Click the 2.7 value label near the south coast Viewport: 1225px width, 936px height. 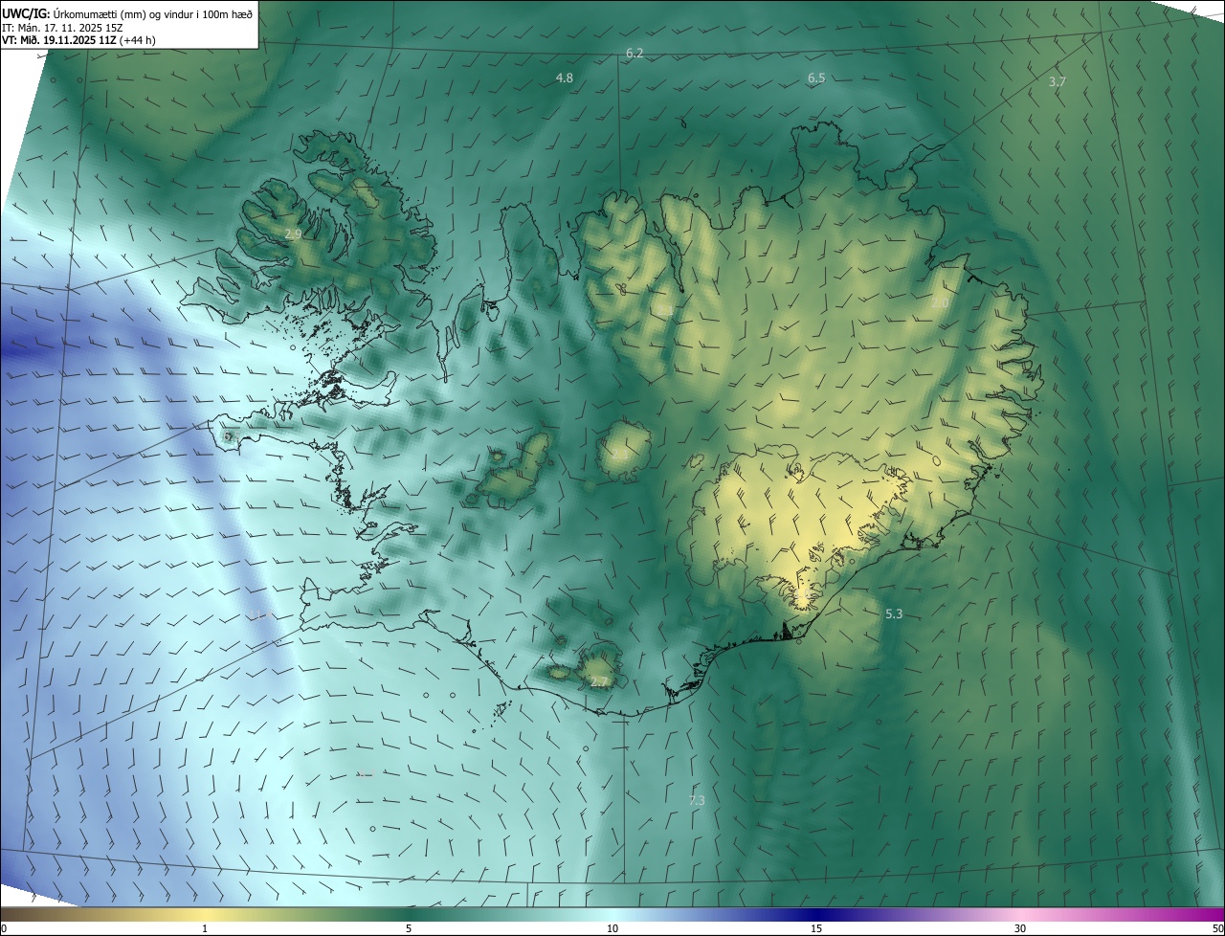599,681
